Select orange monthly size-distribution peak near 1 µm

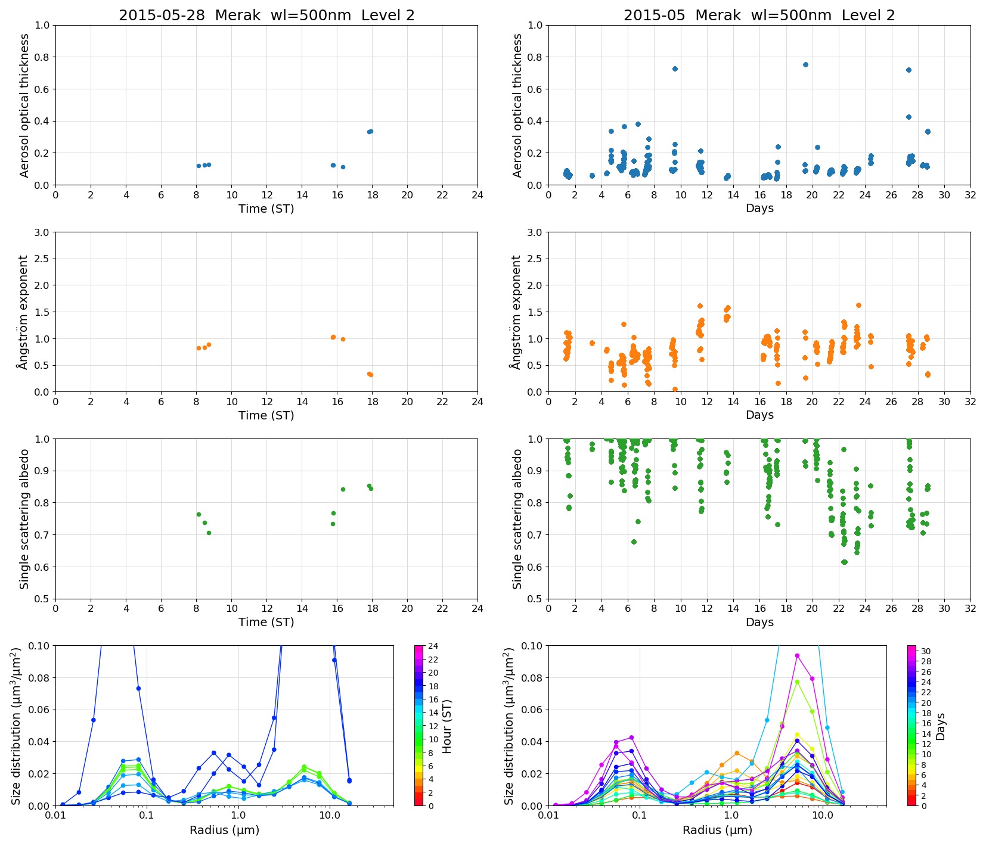[x=737, y=753]
